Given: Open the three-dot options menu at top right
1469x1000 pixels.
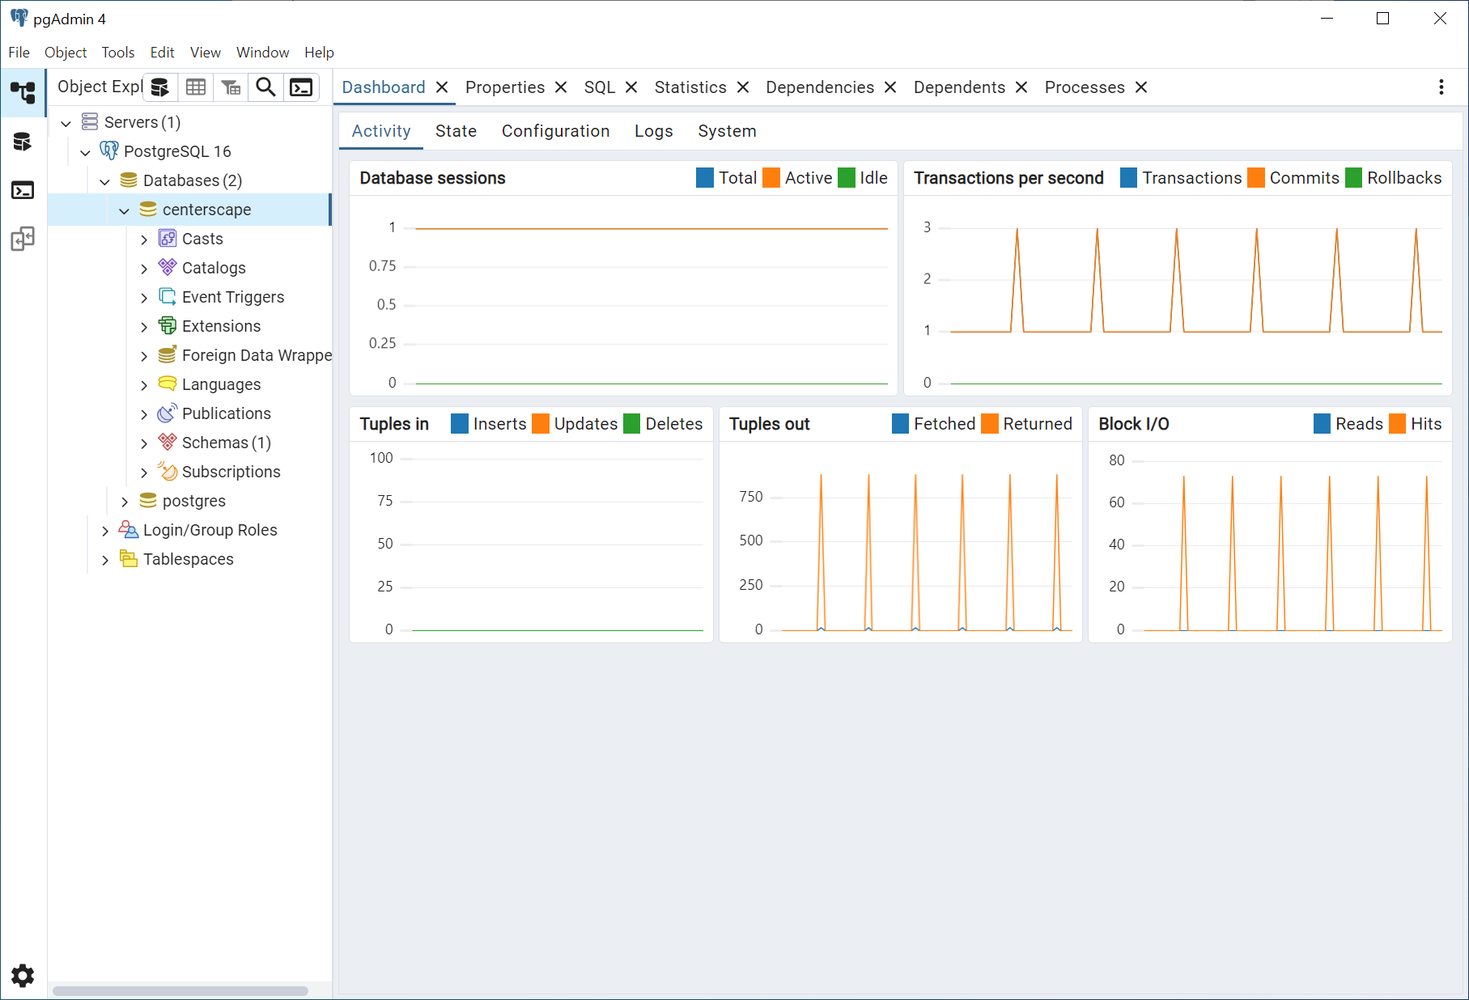Looking at the screenshot, I should click(1441, 87).
